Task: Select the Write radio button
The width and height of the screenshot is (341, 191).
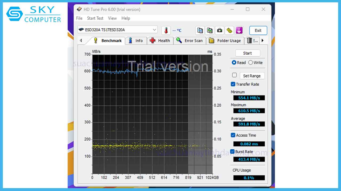Action: 251,63
